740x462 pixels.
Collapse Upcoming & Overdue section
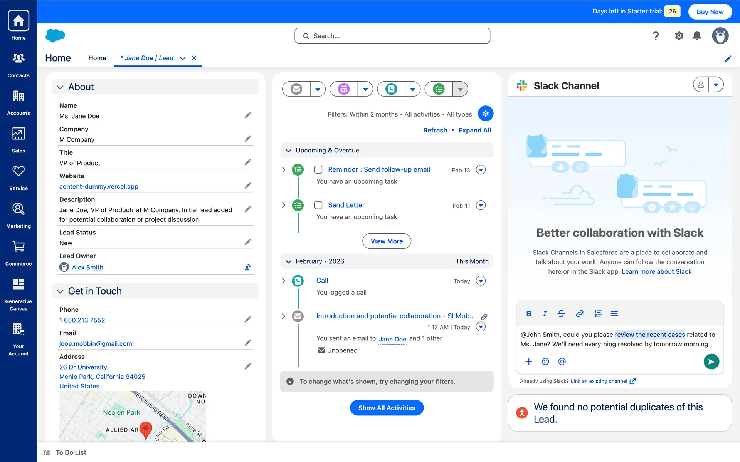coord(288,151)
